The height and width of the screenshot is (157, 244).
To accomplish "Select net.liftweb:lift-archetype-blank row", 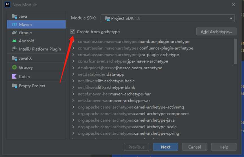I will coord(152,87).
